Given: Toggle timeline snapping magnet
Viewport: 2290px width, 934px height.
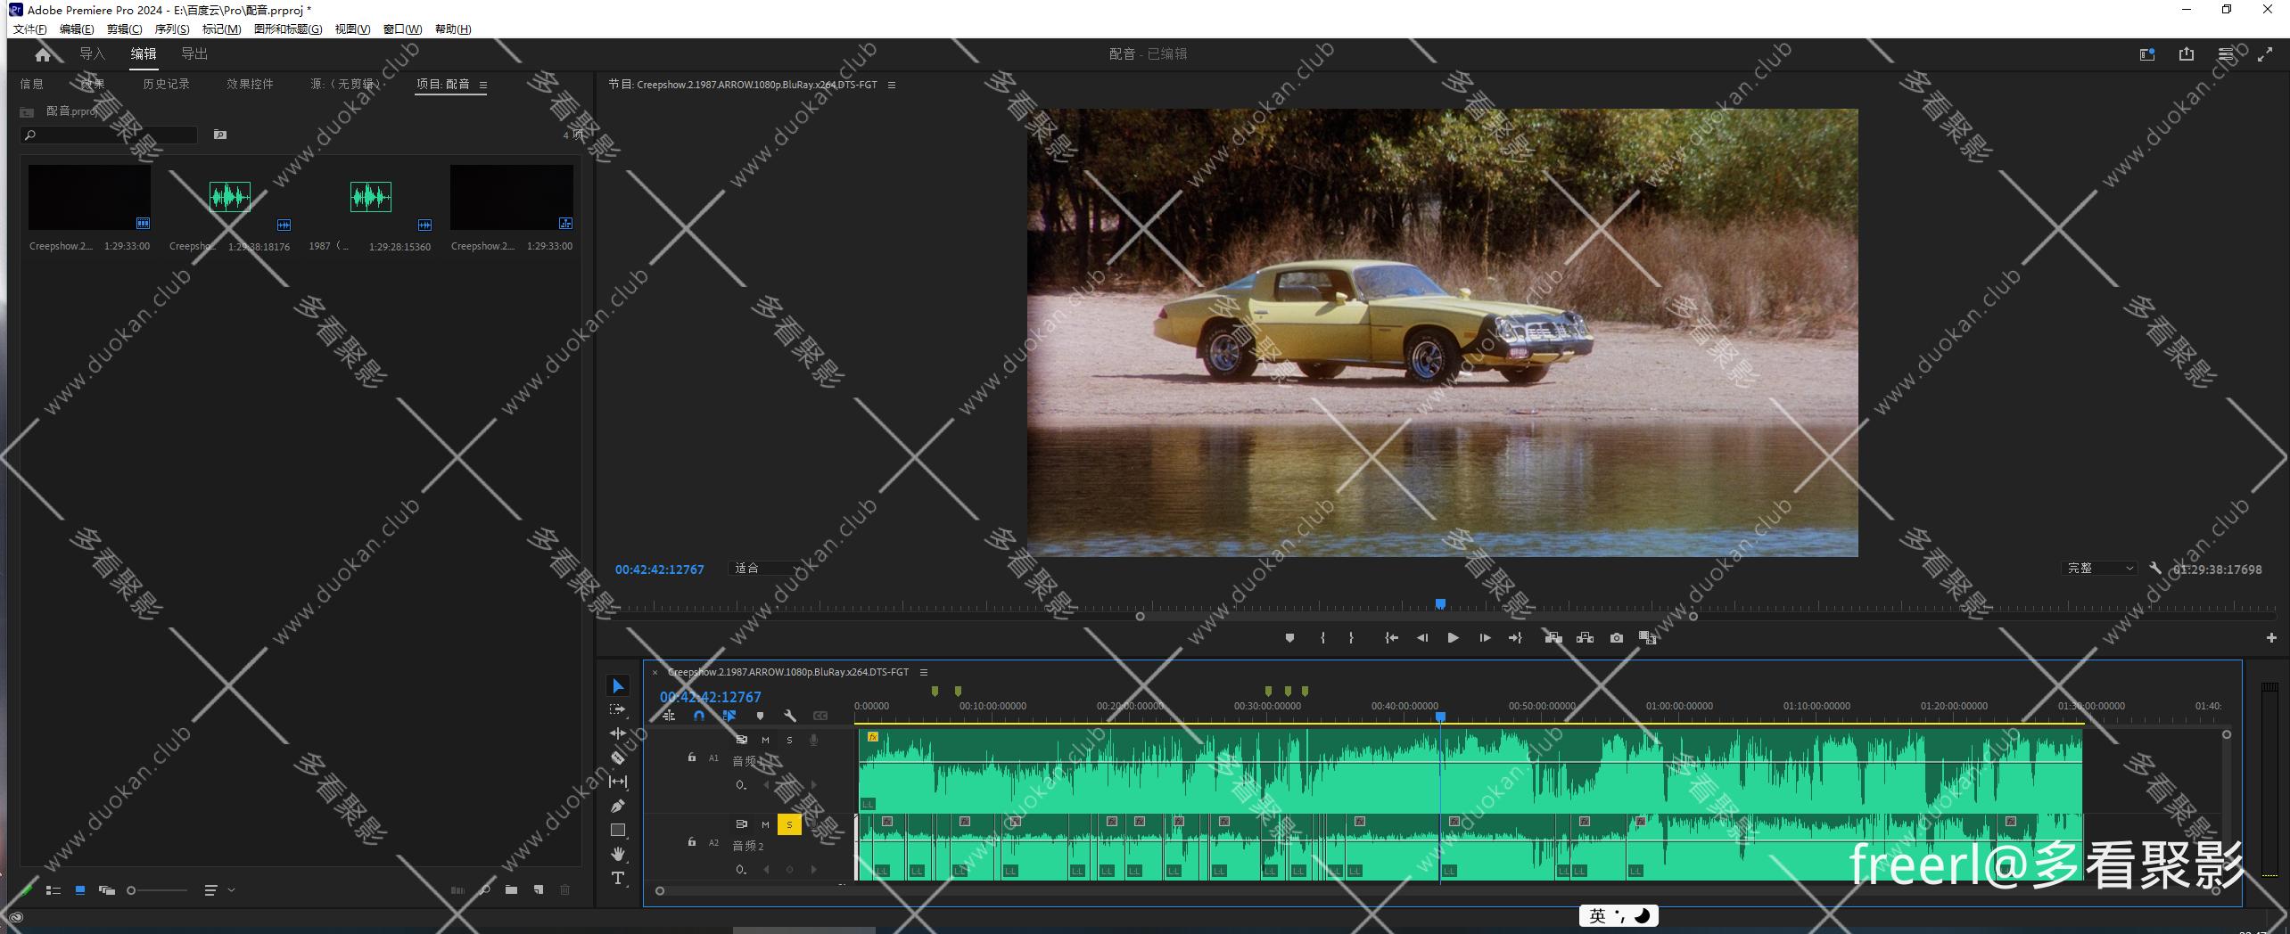Looking at the screenshot, I should tap(699, 716).
